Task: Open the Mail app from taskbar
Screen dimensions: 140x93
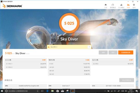Action: coord(62,91)
